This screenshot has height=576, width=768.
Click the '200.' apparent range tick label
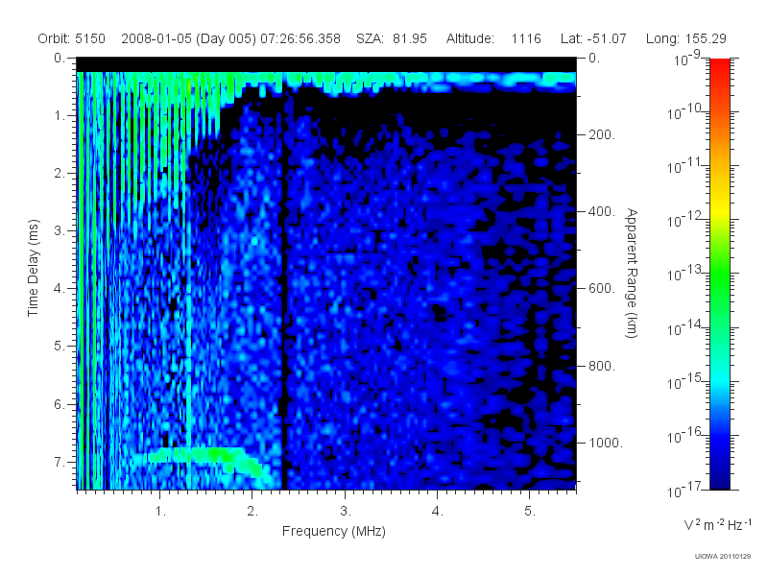tap(602, 134)
